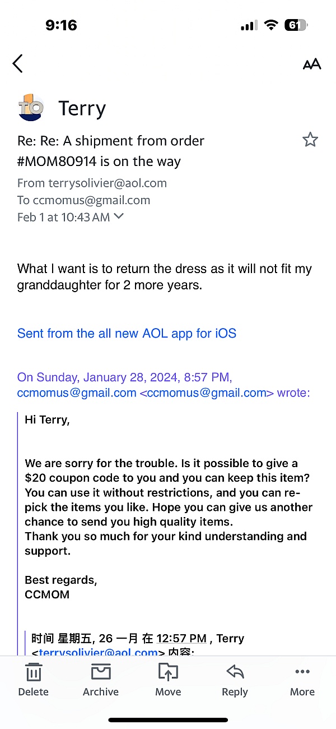336x729 pixels.
Task: Tap the iOS home indicator bar
Action: point(168,720)
